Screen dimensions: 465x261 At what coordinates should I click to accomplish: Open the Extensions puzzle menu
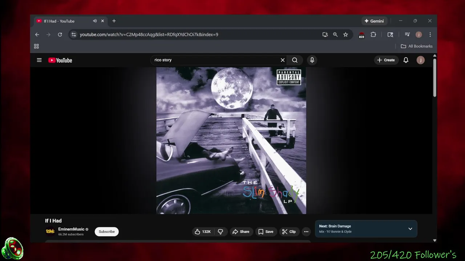point(373,34)
